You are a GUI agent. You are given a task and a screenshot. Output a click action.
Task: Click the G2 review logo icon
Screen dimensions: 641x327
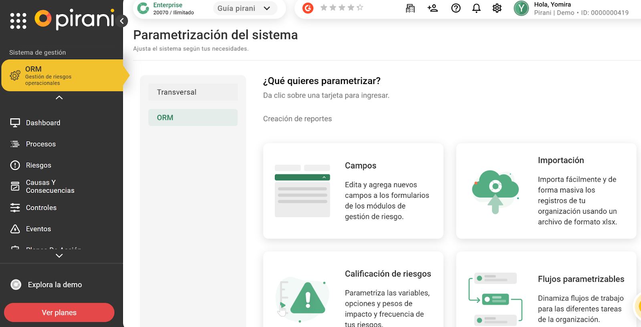click(308, 8)
